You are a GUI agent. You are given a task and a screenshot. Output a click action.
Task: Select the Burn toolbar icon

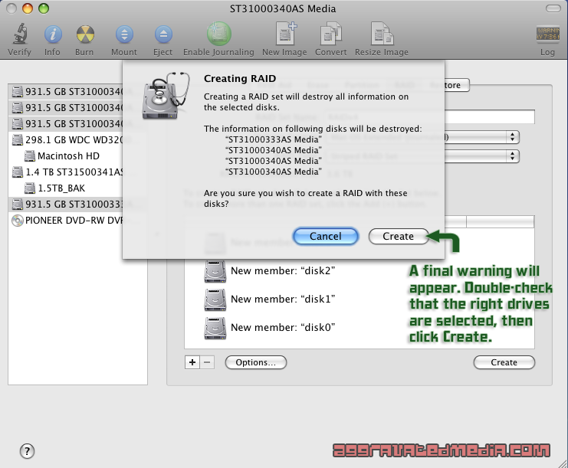pos(85,34)
